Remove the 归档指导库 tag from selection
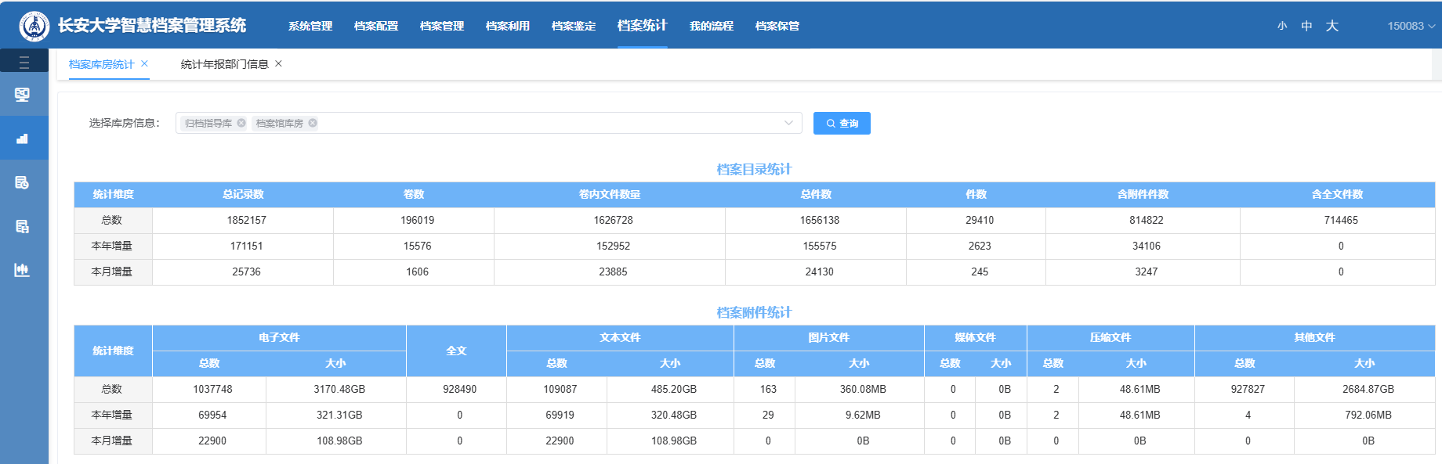The height and width of the screenshot is (464, 1442). tap(241, 123)
